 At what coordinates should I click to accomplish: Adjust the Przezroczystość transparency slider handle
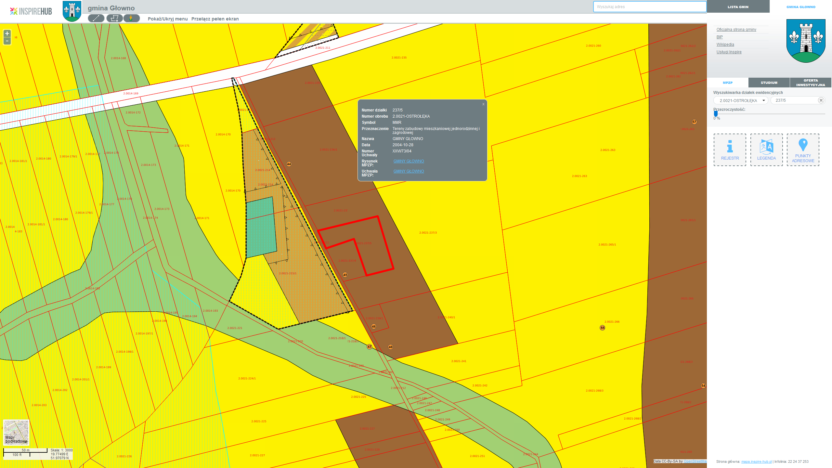tap(716, 113)
